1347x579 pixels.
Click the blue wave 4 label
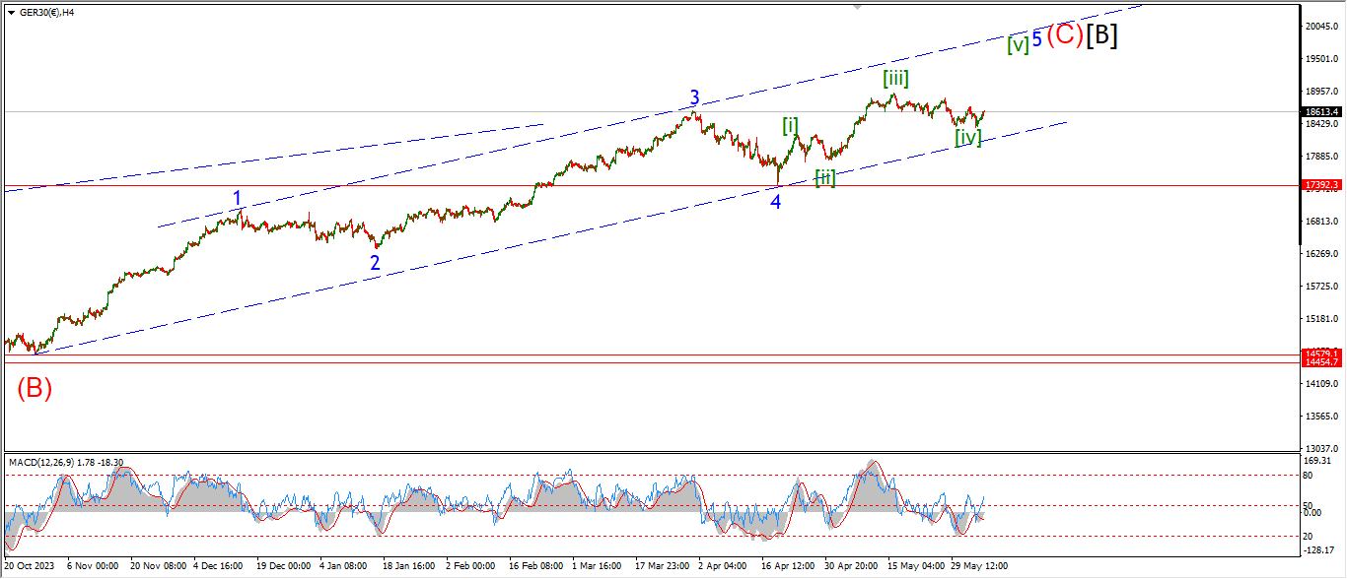coord(776,202)
